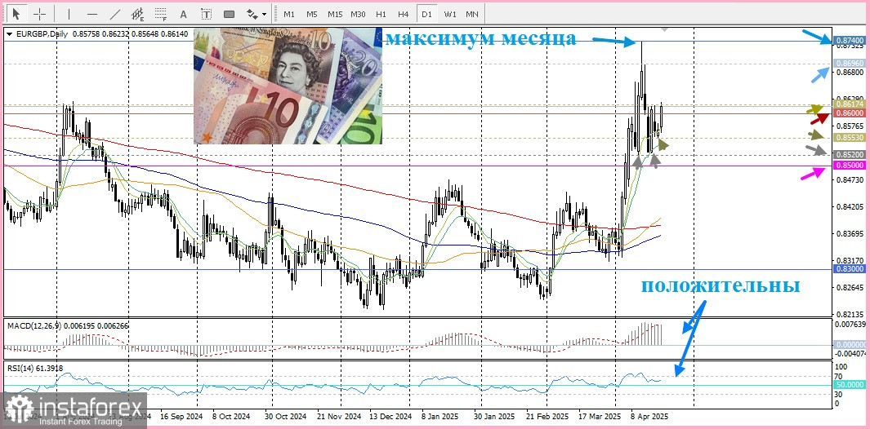Switch chart to M30 timeframe
870x429 pixels.
coord(358,14)
